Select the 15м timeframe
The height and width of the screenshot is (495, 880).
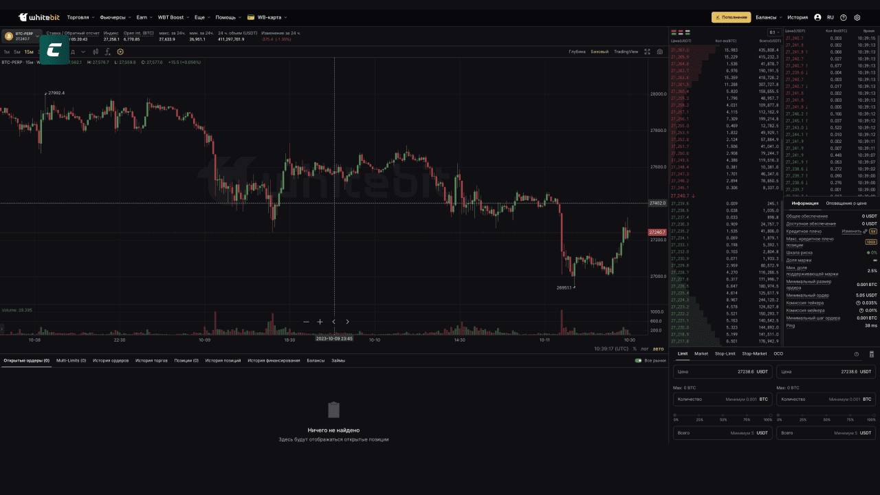28,52
